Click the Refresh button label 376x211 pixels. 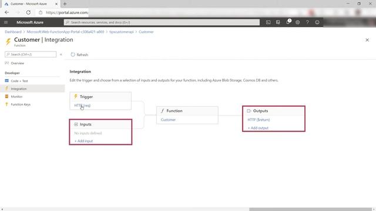click(82, 55)
